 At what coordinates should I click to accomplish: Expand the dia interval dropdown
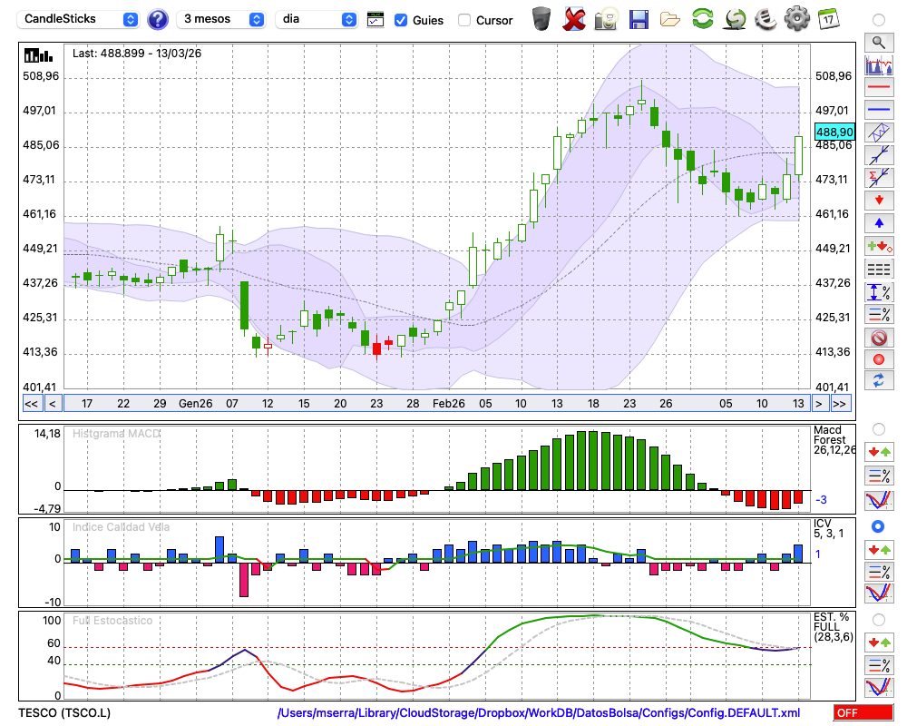[317, 19]
